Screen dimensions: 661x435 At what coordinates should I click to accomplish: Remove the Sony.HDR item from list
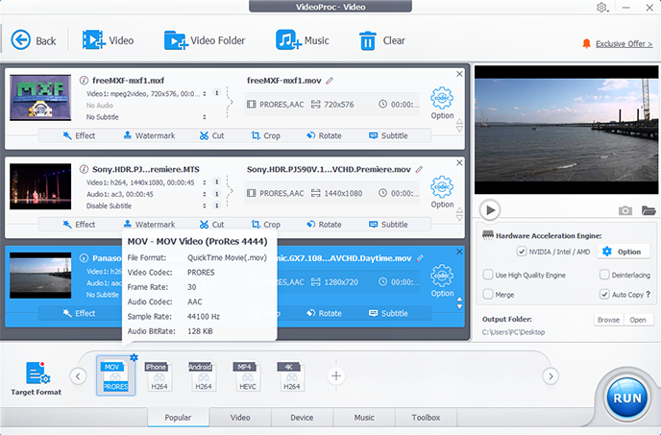coord(459,162)
